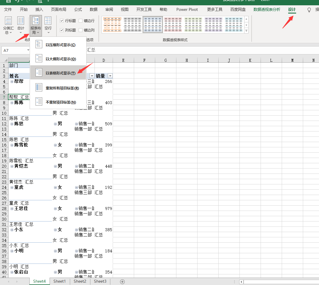Choose 不重复项目标签 from layout menu
The height and width of the screenshot is (285, 319).
coord(58,102)
